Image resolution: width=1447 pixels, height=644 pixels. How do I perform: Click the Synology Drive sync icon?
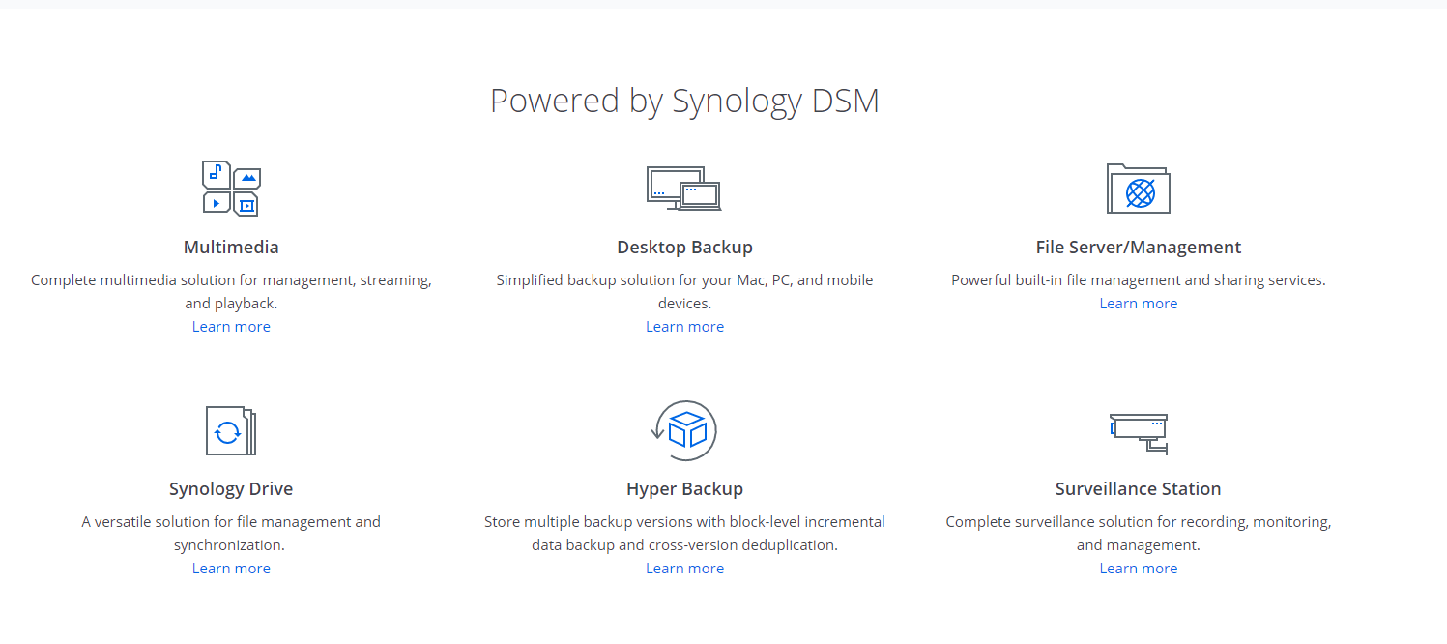tap(231, 430)
